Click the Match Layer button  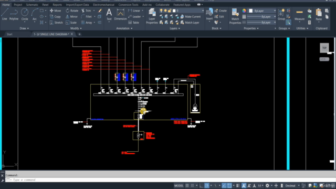point(190,23)
